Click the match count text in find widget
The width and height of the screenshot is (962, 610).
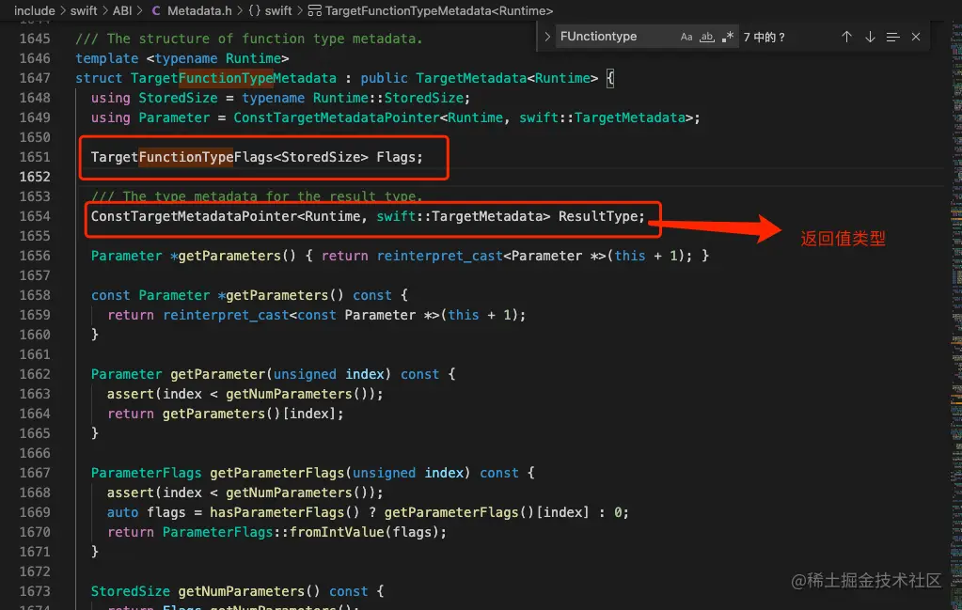pyautogui.click(x=764, y=37)
